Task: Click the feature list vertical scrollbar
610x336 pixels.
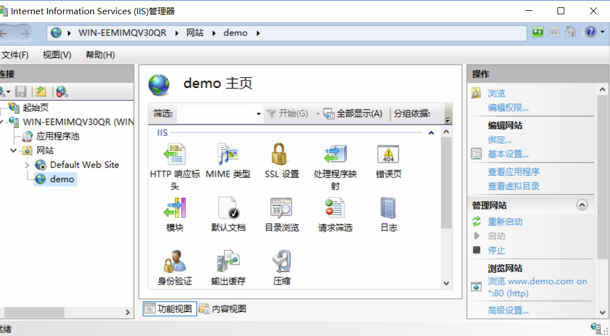Action: [x=446, y=183]
